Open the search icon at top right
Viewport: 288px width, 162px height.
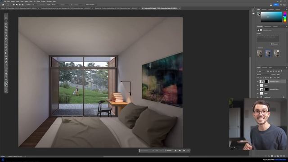(281, 4)
